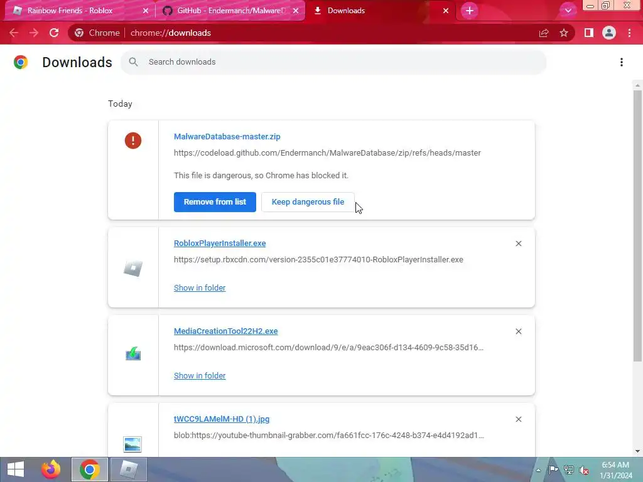
Task: Open the Downloads page more actions menu
Action: point(622,62)
